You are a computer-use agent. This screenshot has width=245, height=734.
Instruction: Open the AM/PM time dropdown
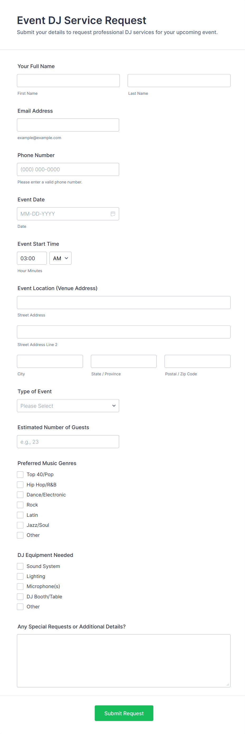tap(60, 258)
